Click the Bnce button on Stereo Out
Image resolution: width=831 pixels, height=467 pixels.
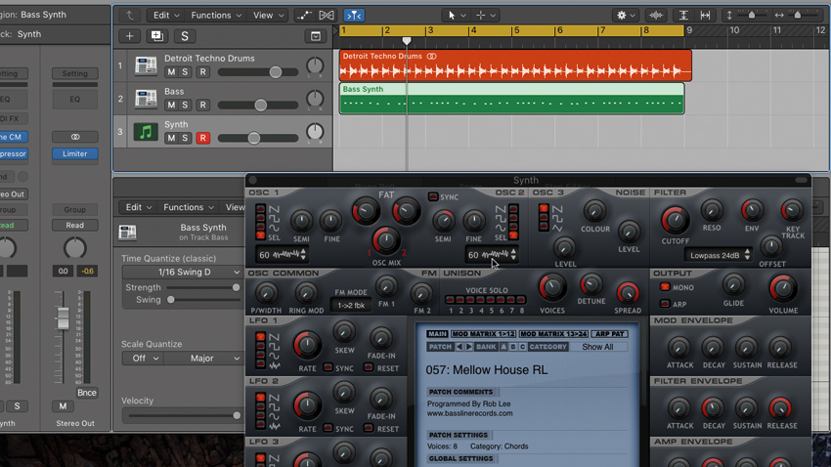pos(86,393)
